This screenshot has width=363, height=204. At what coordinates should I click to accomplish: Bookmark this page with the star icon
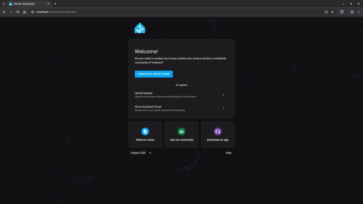click(333, 12)
